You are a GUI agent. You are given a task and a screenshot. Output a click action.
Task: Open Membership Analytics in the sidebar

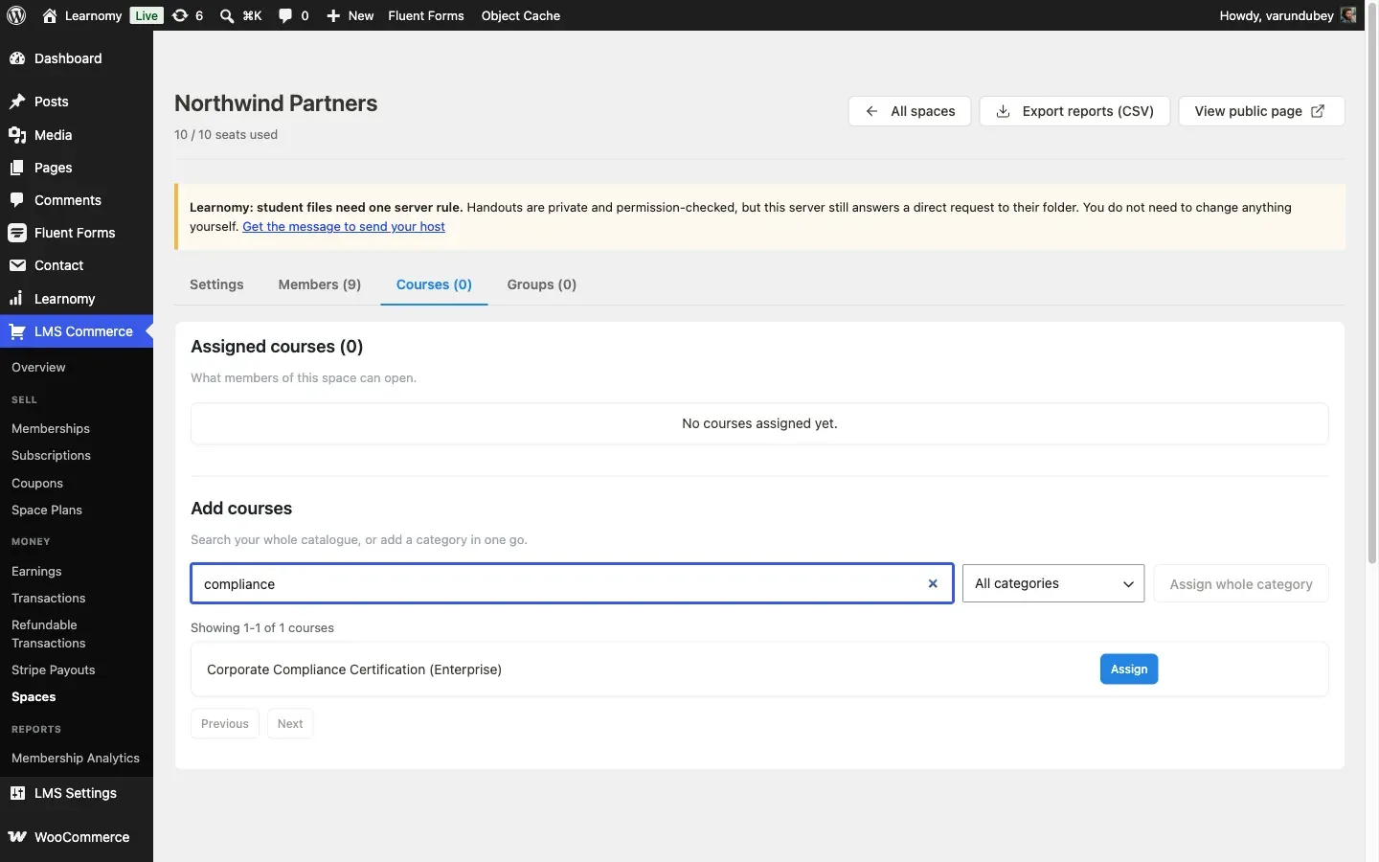point(76,758)
